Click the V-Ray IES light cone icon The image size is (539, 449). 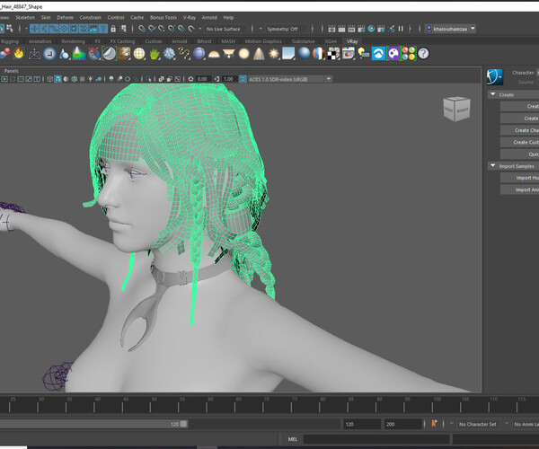tap(259, 54)
